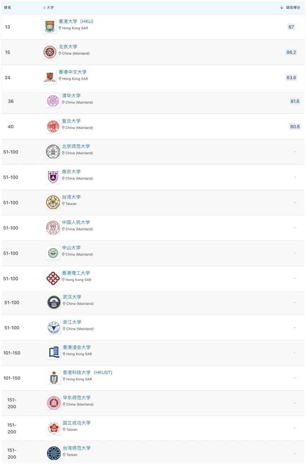Click the 香港理工大学 knot logo
The width and height of the screenshot is (306, 465).
[x=53, y=278]
